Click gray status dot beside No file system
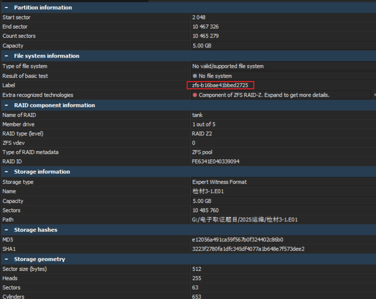This screenshot has height=299, width=376. pos(195,76)
